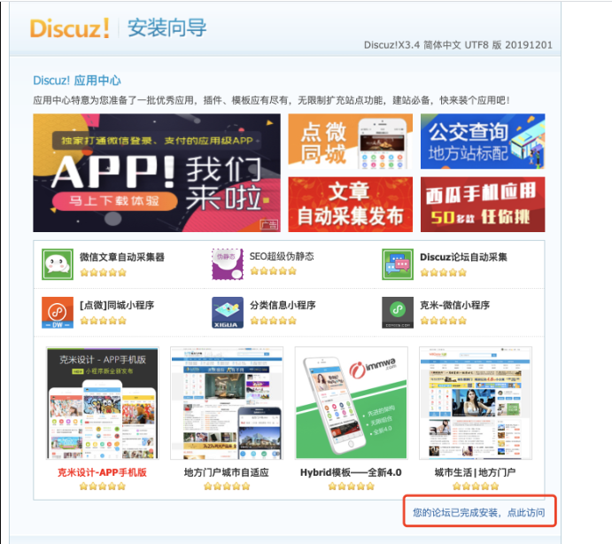Click star rating under Discuz论坛自动采集
This screenshot has height=544, width=612.
[x=444, y=272]
